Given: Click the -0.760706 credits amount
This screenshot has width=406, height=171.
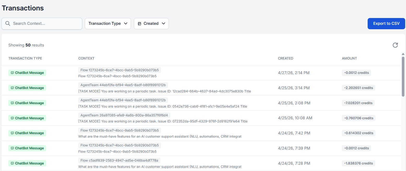Looking at the screenshot, I should pyautogui.click(x=359, y=118).
